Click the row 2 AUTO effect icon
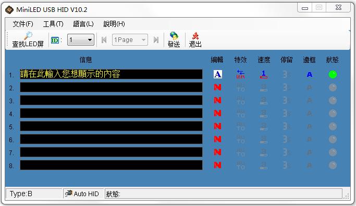The width and height of the screenshot is (356, 206). tap(241, 88)
